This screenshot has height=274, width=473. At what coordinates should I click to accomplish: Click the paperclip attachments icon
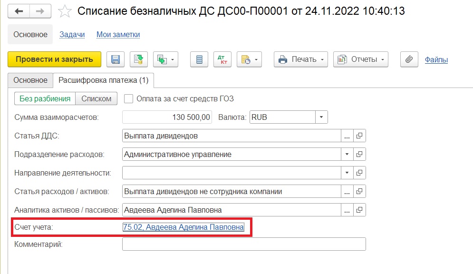click(x=409, y=59)
